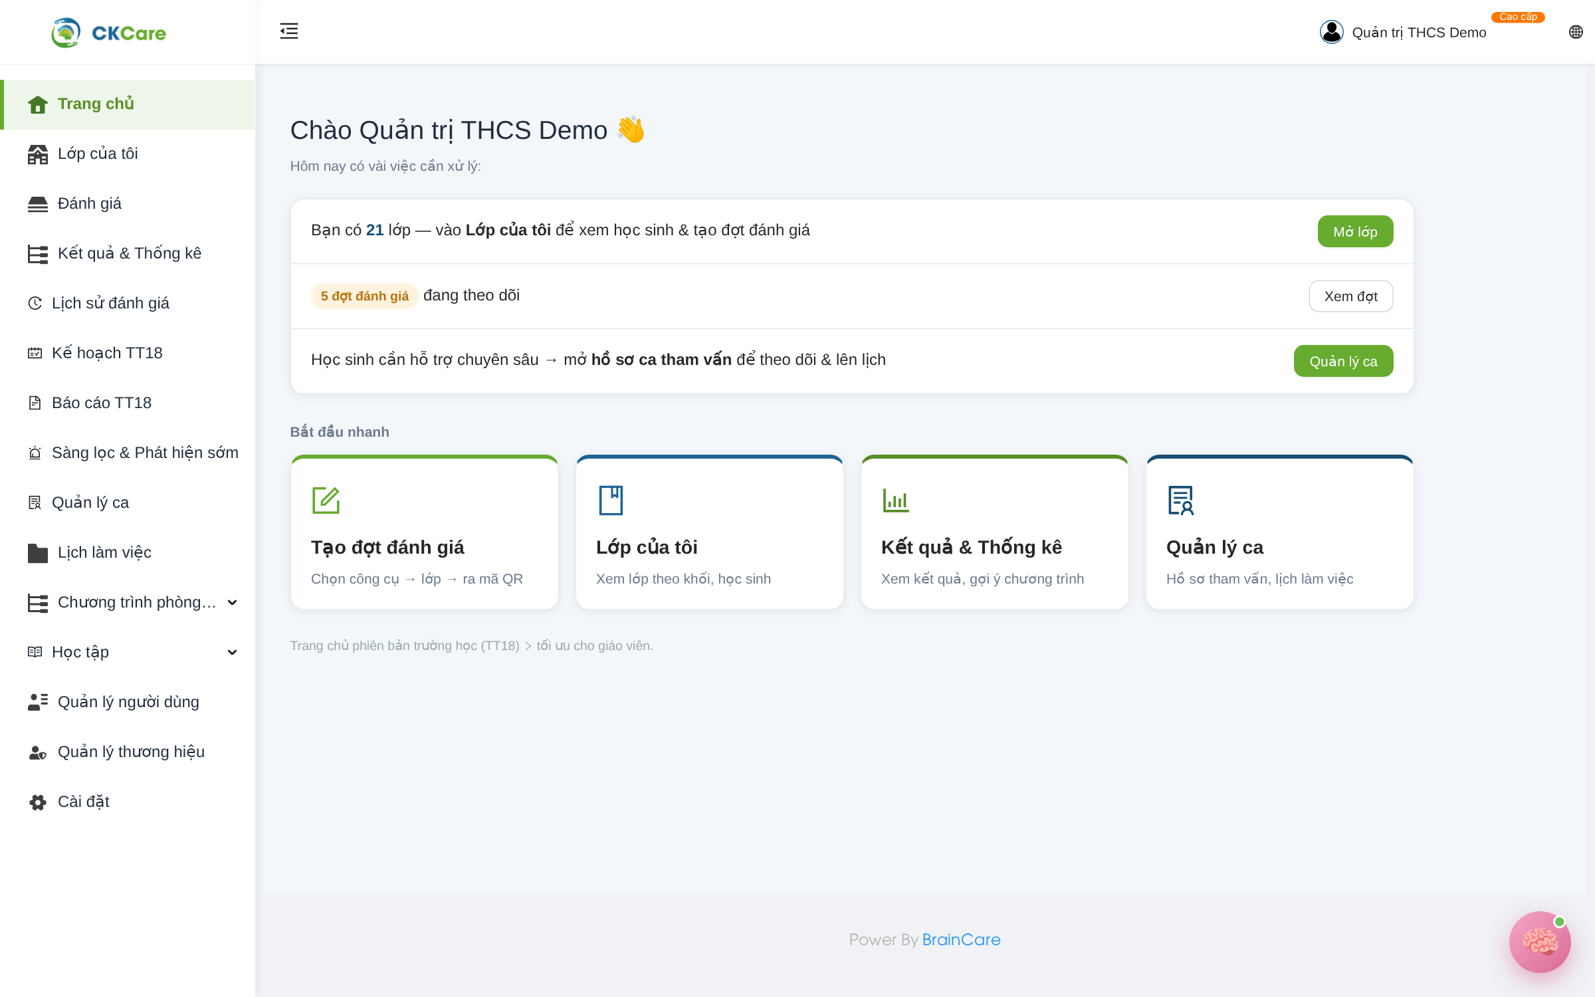Expand the Học tập submenu chevron
Screen dimensions: 1595x997
tap(232, 652)
